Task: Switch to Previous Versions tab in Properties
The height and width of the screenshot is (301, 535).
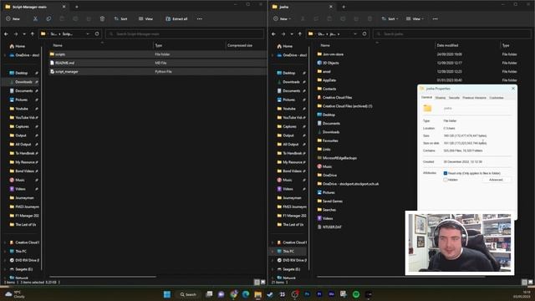Action: tap(474, 98)
